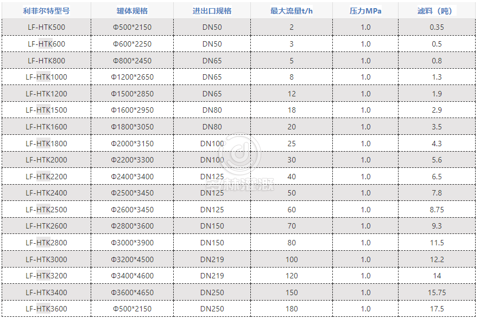Viewport: 480px width, 319px height.
Task: Select the 进出口规格 header cell
Action: tap(212, 11)
